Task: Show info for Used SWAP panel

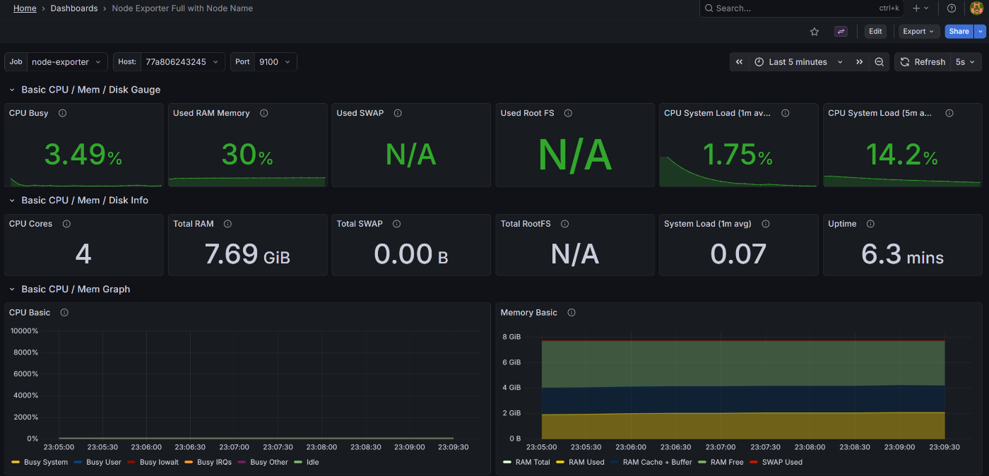Action: 398,113
